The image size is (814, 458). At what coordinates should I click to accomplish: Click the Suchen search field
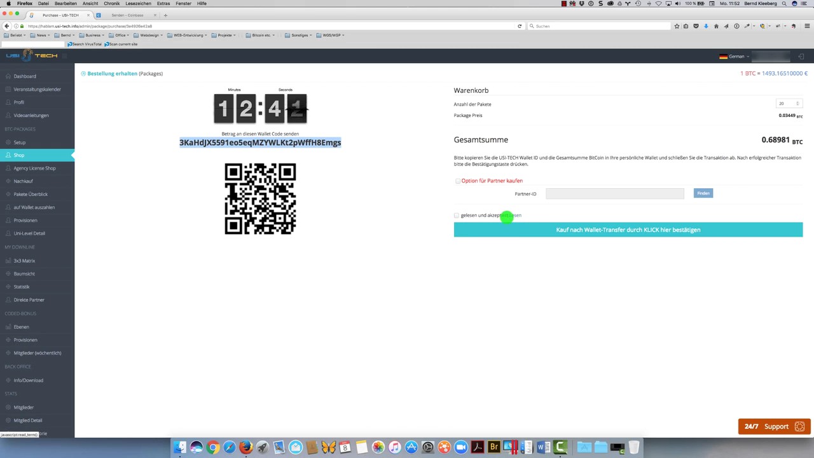coord(598,26)
